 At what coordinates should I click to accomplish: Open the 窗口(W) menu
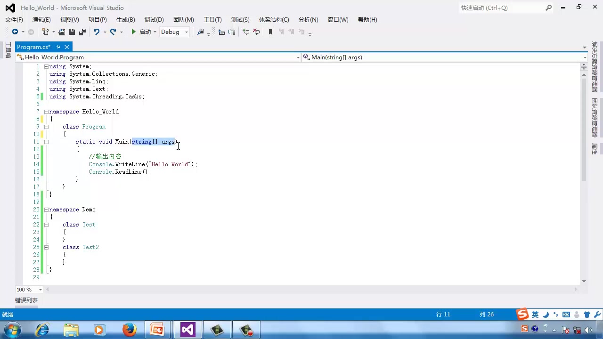click(338, 19)
